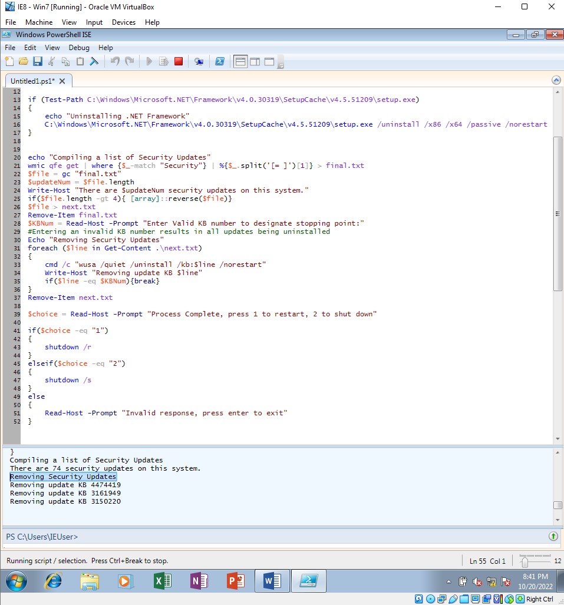Screen dimensions: 564x605
Task: Open Windows Explorer folder on taskbar
Action: pos(90,581)
